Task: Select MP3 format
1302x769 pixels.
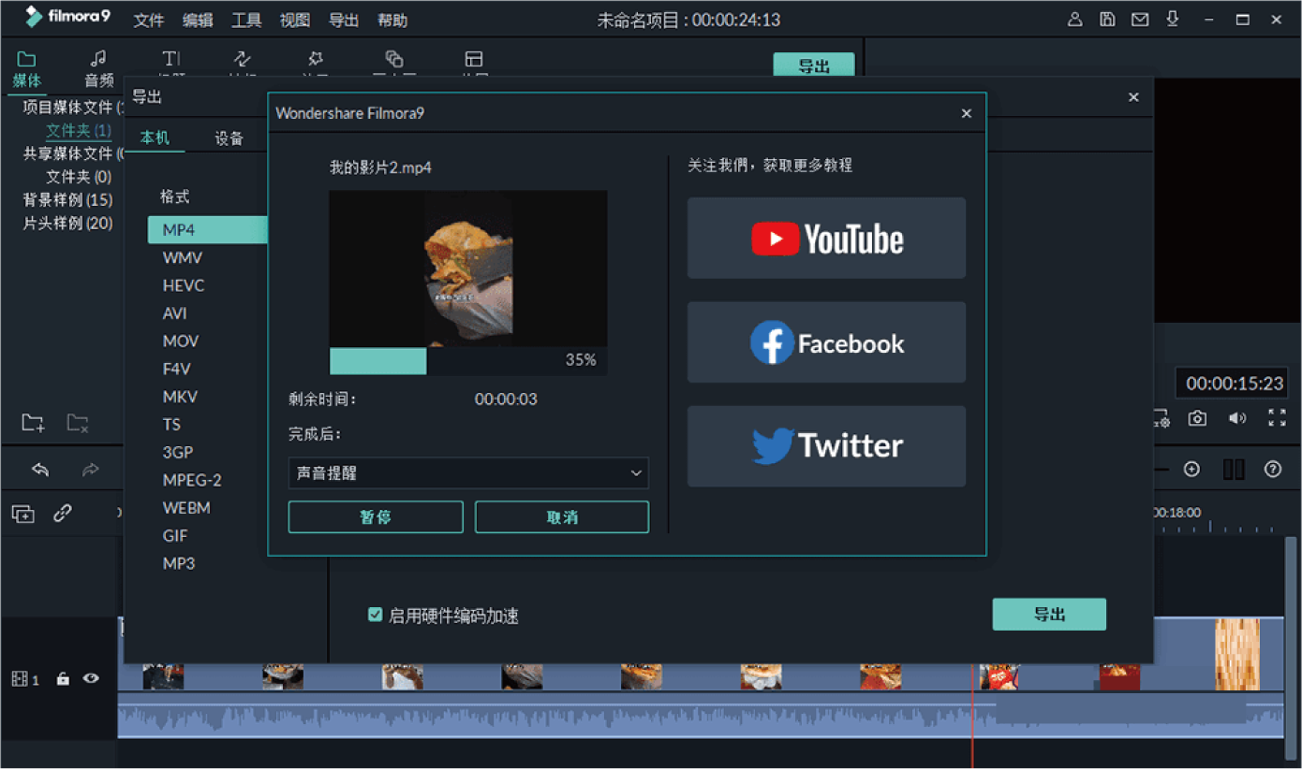Action: [x=179, y=564]
